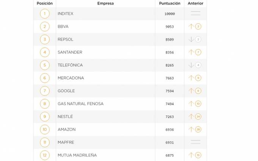
Task: Click previous rank badge 24 for NESTLÉ
Action: (x=198, y=116)
